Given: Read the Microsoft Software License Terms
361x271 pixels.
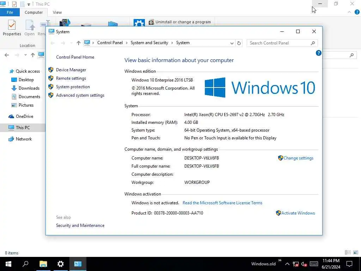Looking at the screenshot, I should [222, 203].
